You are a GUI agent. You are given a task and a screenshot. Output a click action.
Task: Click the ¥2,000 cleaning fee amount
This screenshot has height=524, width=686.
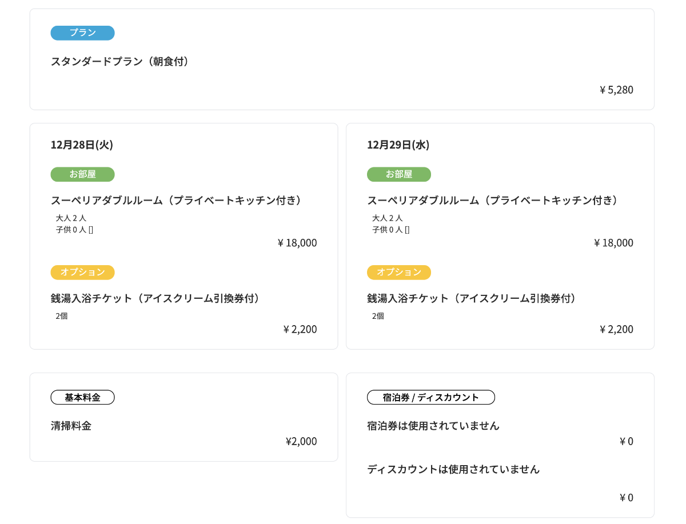(x=301, y=442)
